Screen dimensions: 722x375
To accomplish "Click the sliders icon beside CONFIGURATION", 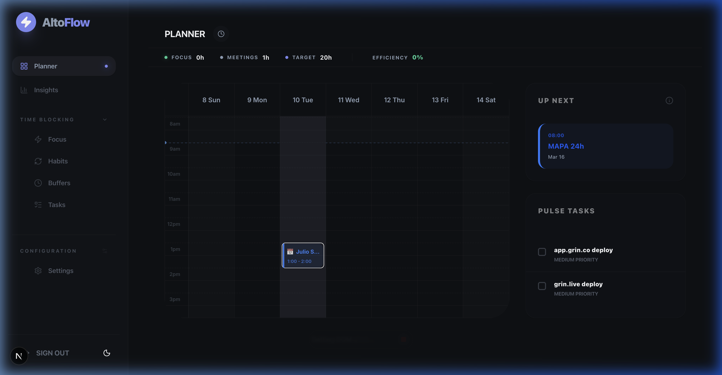I will pos(105,251).
